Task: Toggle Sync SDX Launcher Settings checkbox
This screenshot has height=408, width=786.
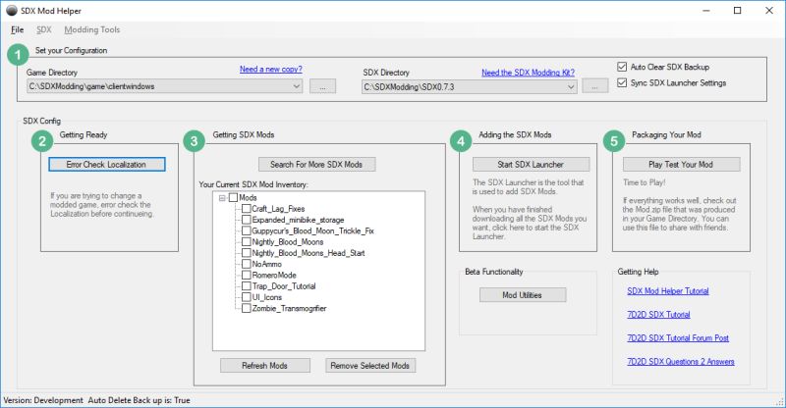Action: [622, 82]
